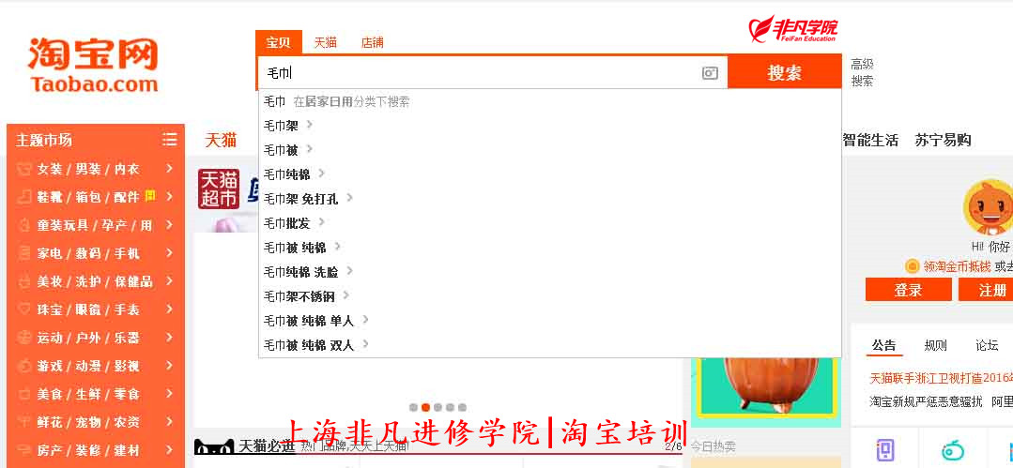This screenshot has width=1013, height=468.
Task: Click the jewelry icon beside 珠宝 / 眼镜 / 手表
Action: click(x=23, y=309)
